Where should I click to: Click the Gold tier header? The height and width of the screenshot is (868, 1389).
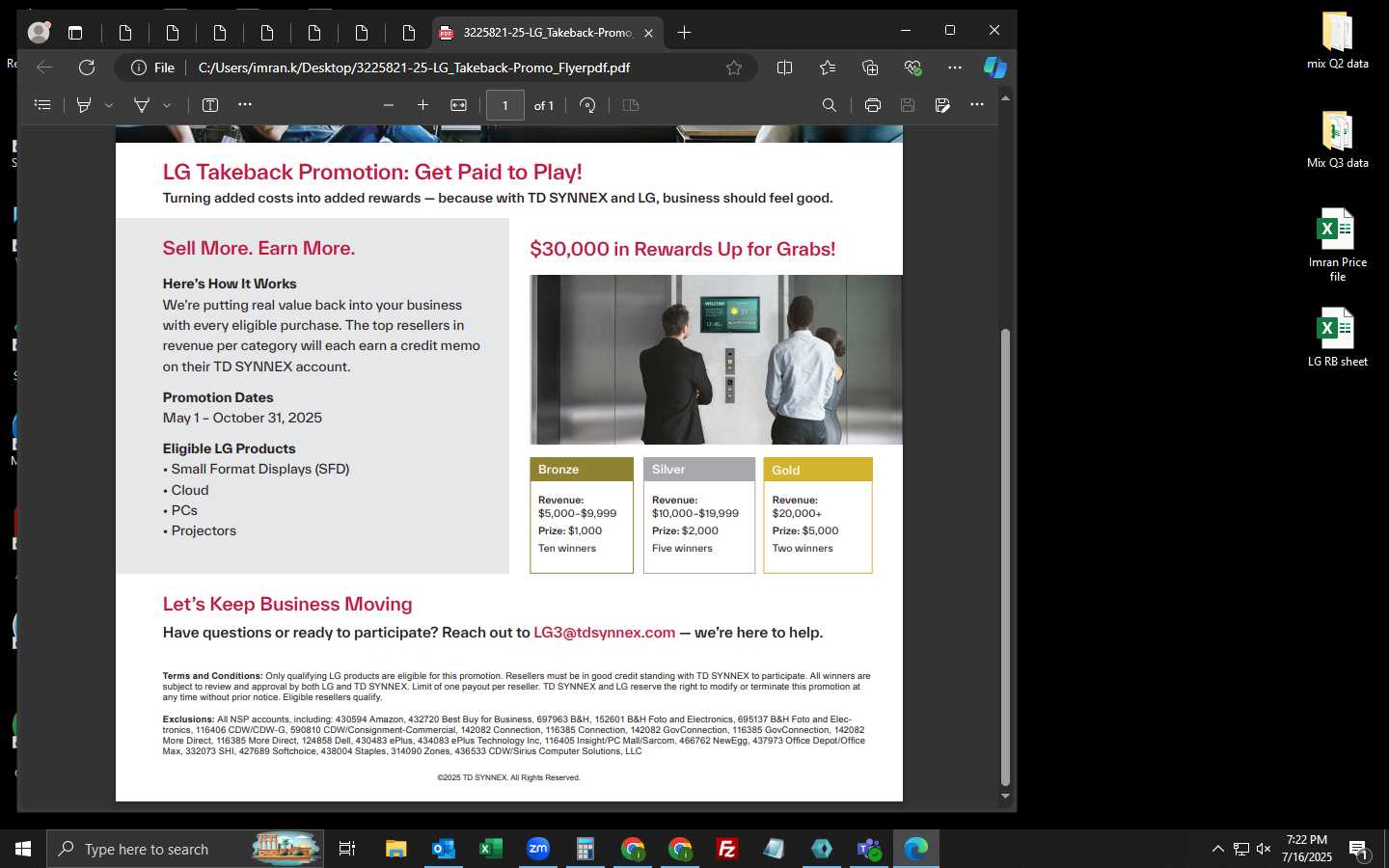(x=818, y=470)
